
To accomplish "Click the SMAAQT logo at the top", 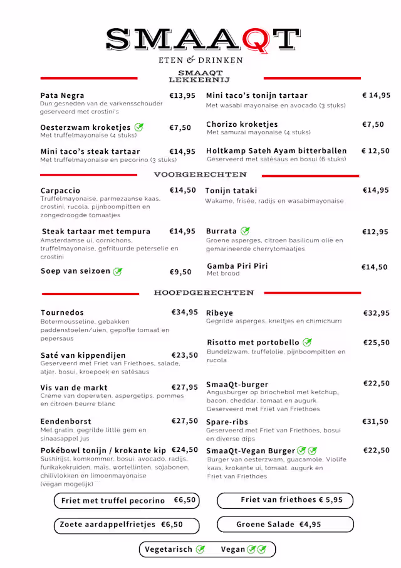I will click(200, 39).
